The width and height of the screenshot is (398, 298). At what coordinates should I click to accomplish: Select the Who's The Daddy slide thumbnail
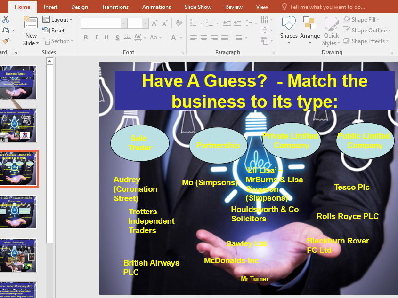(18, 255)
